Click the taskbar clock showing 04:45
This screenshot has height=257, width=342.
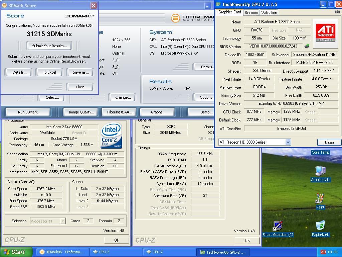(x=333, y=252)
